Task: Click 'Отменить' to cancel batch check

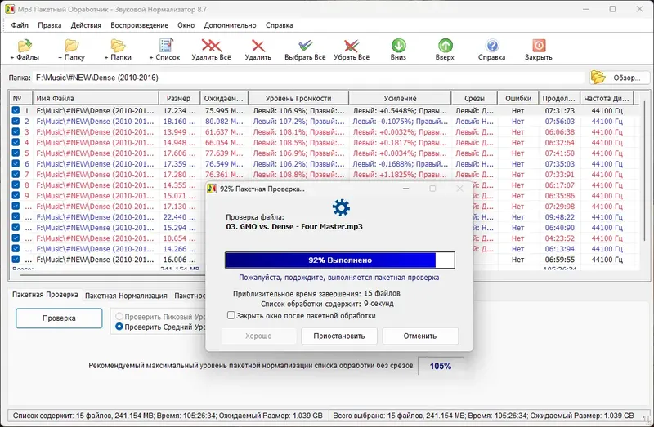Action: [x=420, y=336]
